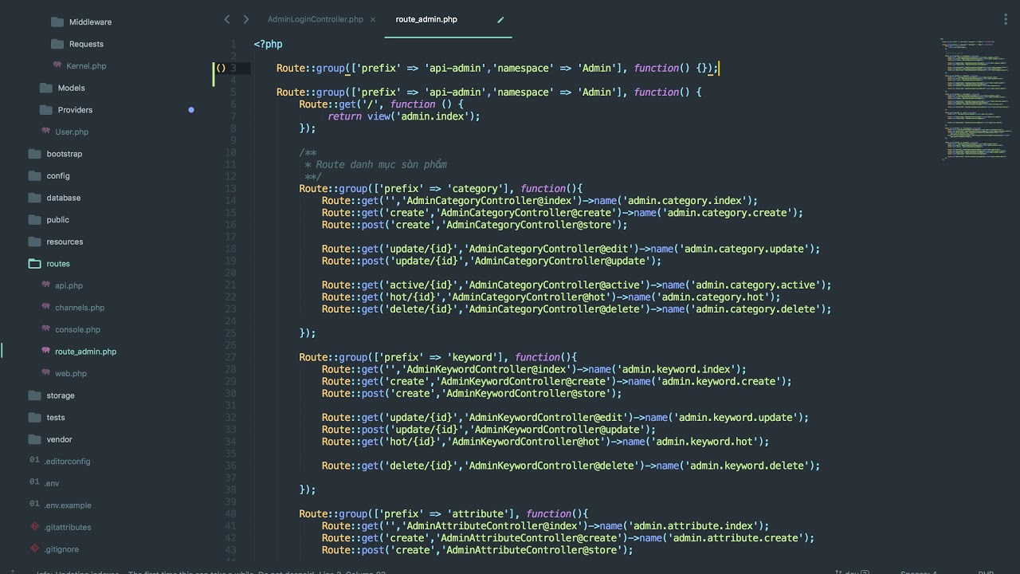Click line number 13 in the gutter
This screenshot has width=1020, height=574.
(x=231, y=189)
